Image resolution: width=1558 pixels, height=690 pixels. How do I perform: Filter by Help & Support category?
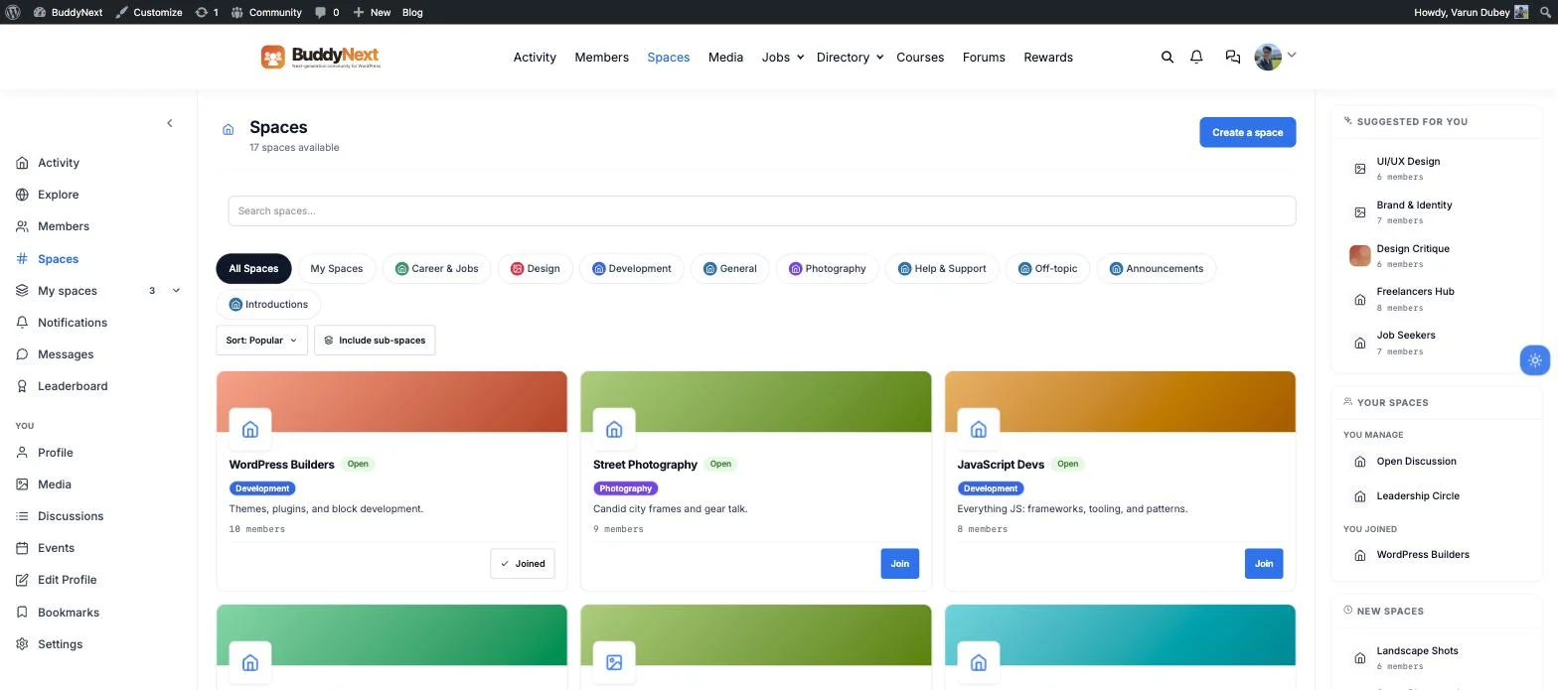point(941,269)
